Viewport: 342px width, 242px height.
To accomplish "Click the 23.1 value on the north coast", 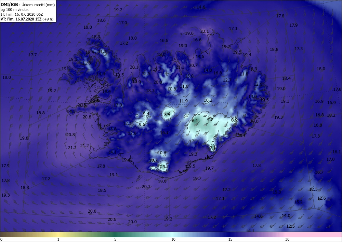I will (x=205, y=31).
